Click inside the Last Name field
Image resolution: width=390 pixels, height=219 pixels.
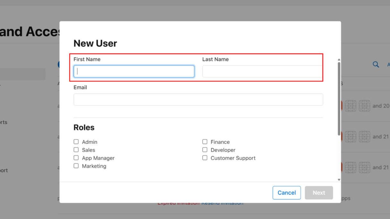point(262,71)
